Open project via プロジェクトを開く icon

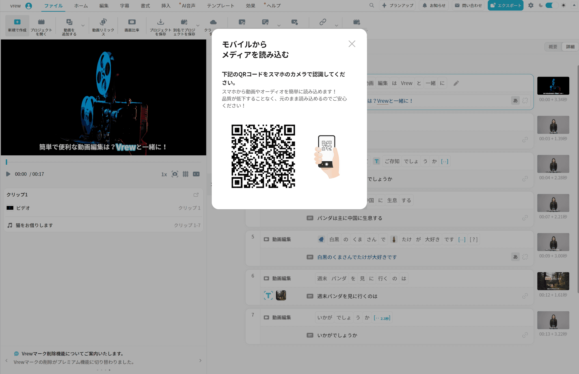tap(41, 22)
